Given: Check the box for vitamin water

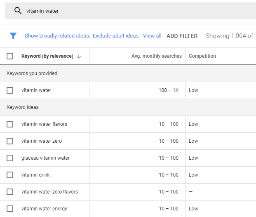Looking at the screenshot, I should coord(10,90).
